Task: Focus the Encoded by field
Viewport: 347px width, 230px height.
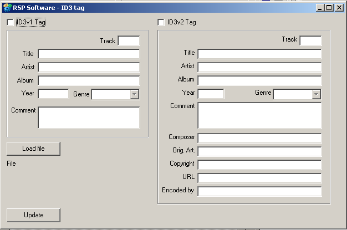Action: coord(259,191)
